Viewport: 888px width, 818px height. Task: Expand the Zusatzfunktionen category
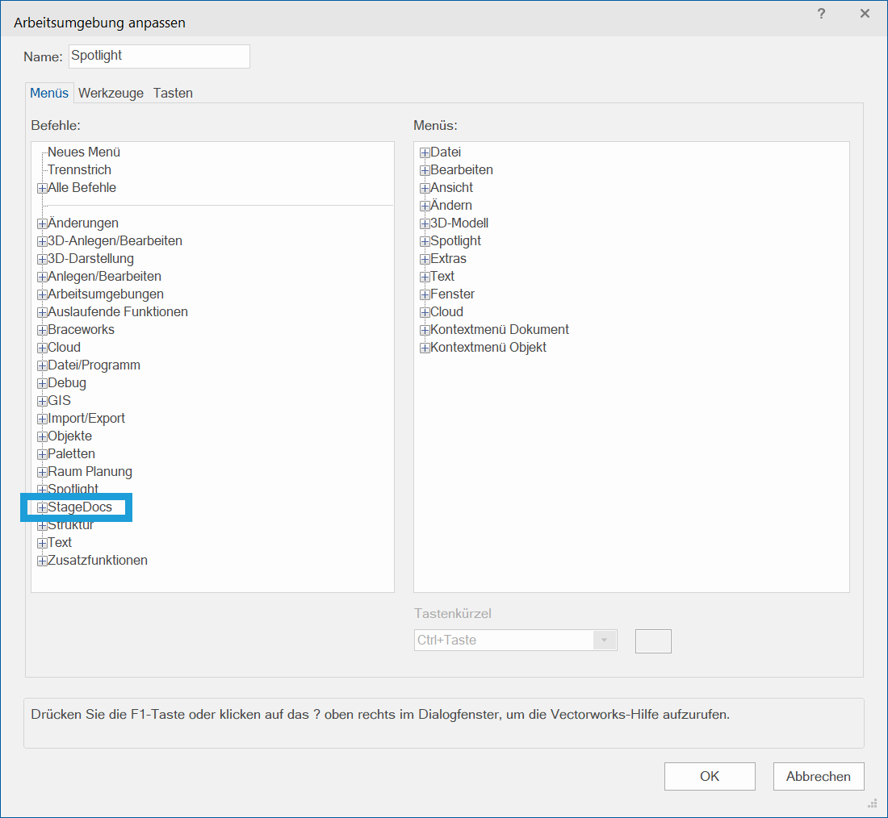coord(42,561)
